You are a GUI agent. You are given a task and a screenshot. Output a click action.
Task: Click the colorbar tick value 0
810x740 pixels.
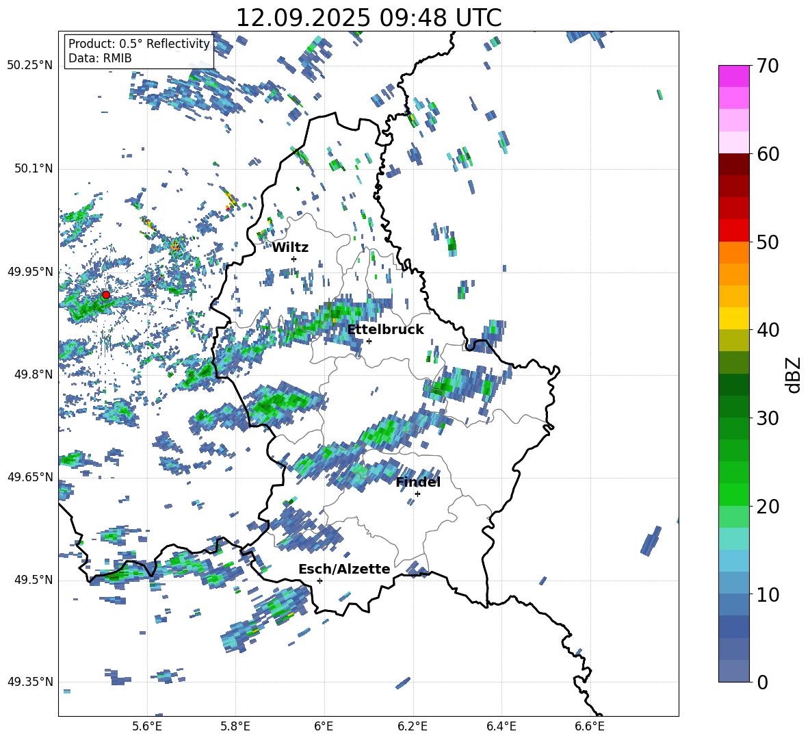click(x=762, y=682)
